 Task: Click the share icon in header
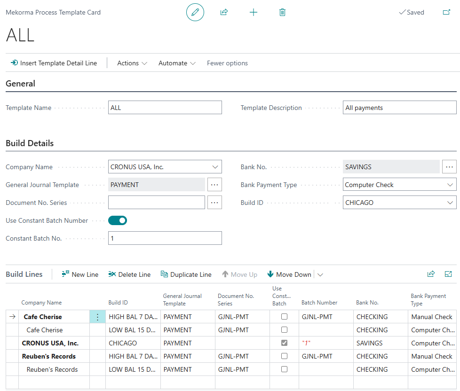pos(224,12)
